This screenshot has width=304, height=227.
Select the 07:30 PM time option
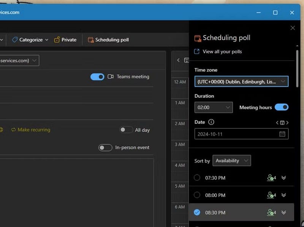point(197,178)
